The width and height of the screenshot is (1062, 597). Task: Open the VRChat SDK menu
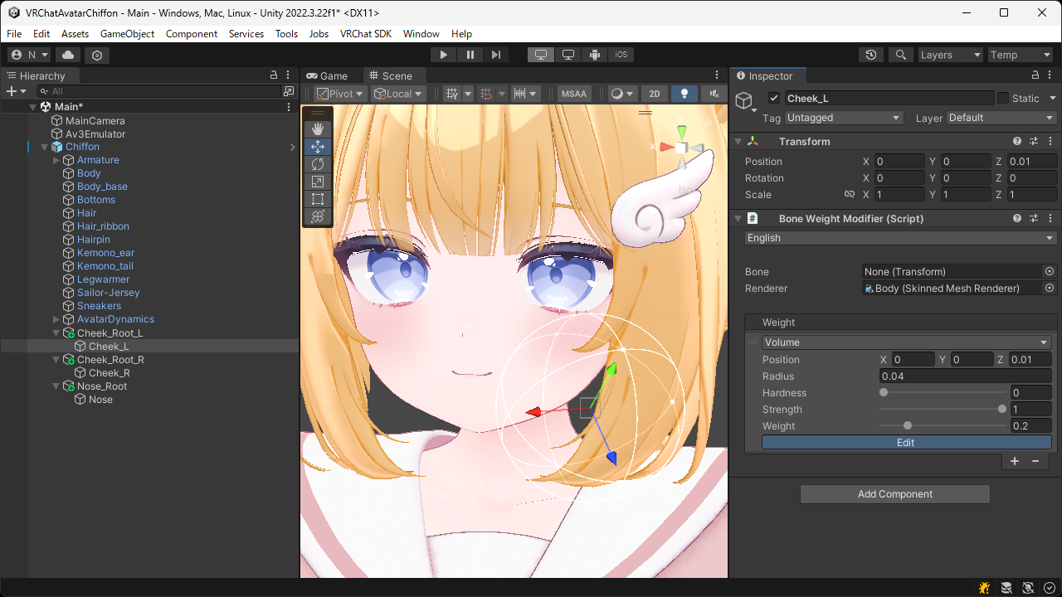(x=365, y=34)
